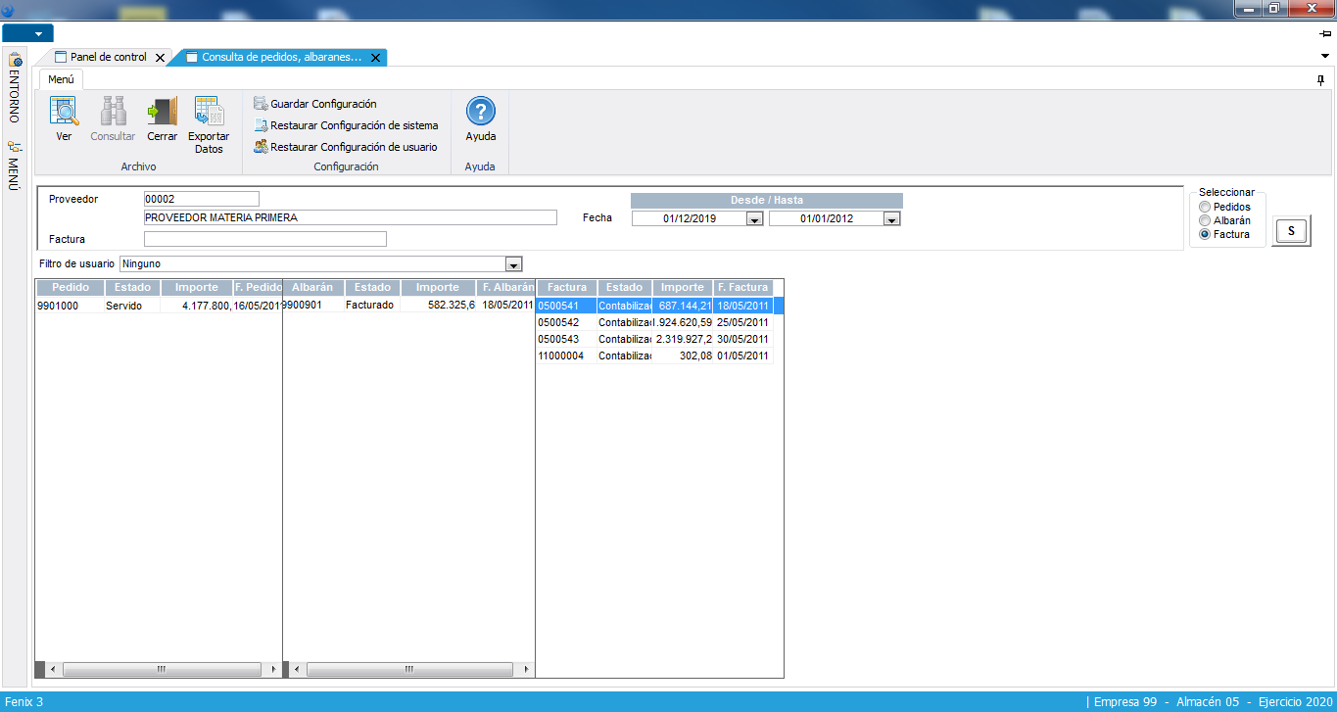1337x712 pixels.
Task: Open the ENTORNO side panel
Action: coord(14,88)
